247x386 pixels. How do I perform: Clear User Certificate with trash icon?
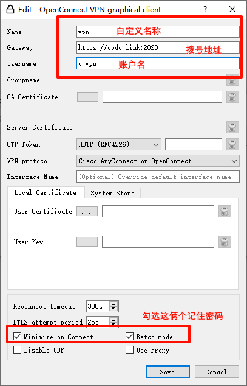click(225, 211)
